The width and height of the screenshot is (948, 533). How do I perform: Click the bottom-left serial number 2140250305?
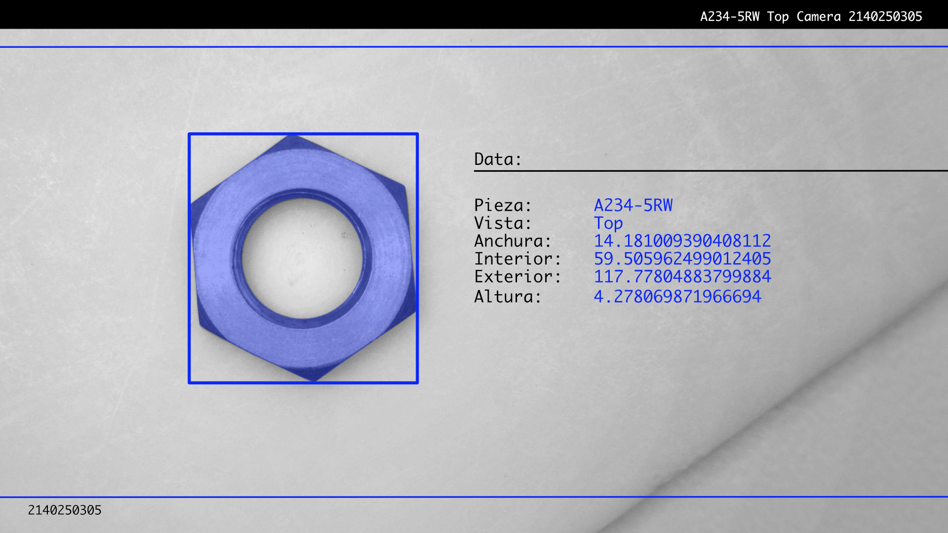(65, 510)
